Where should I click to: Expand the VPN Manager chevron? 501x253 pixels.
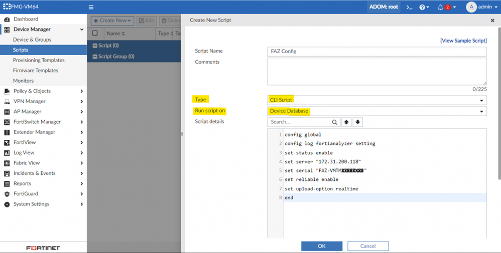tap(82, 102)
